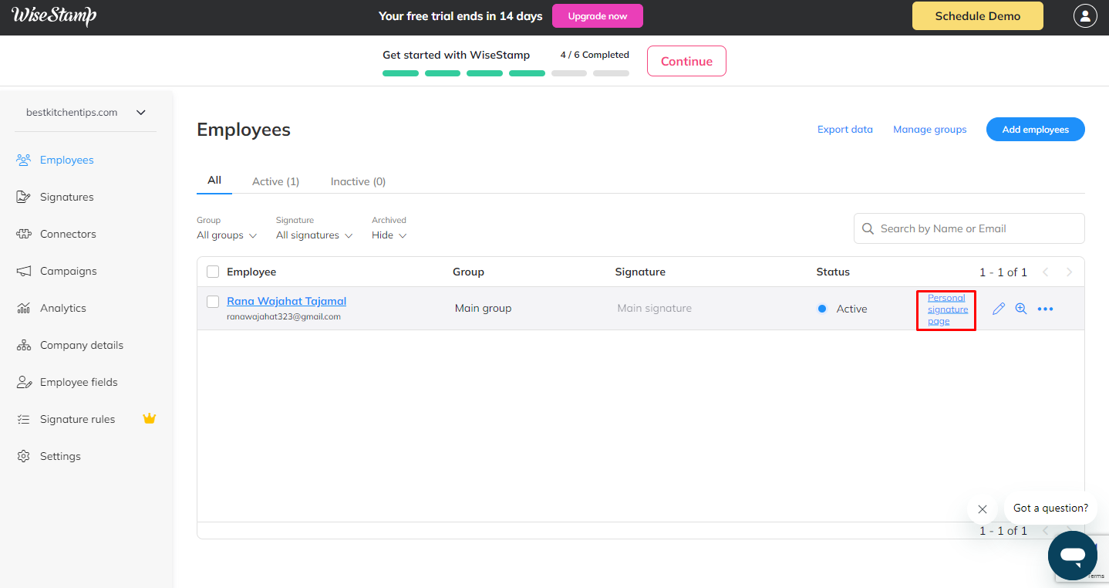The width and height of the screenshot is (1109, 588).
Task: Check the Rana Wajahat Tajamal row checkbox
Action: (x=213, y=301)
